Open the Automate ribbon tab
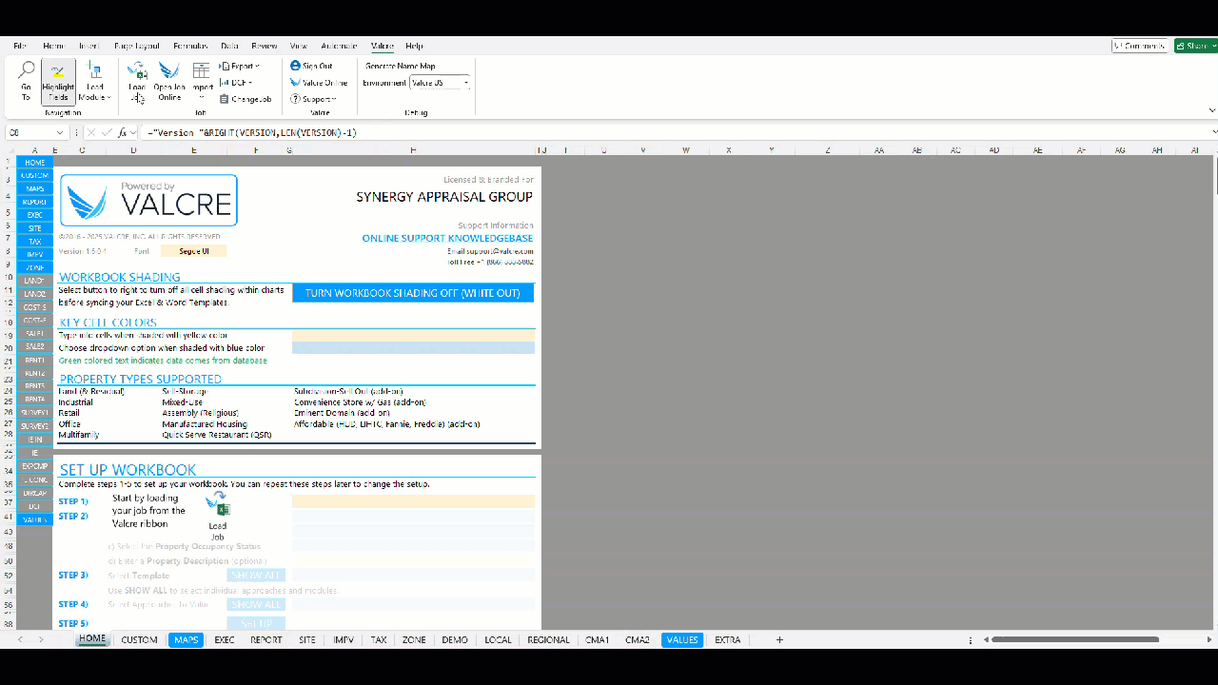The width and height of the screenshot is (1218, 685). [x=339, y=46]
